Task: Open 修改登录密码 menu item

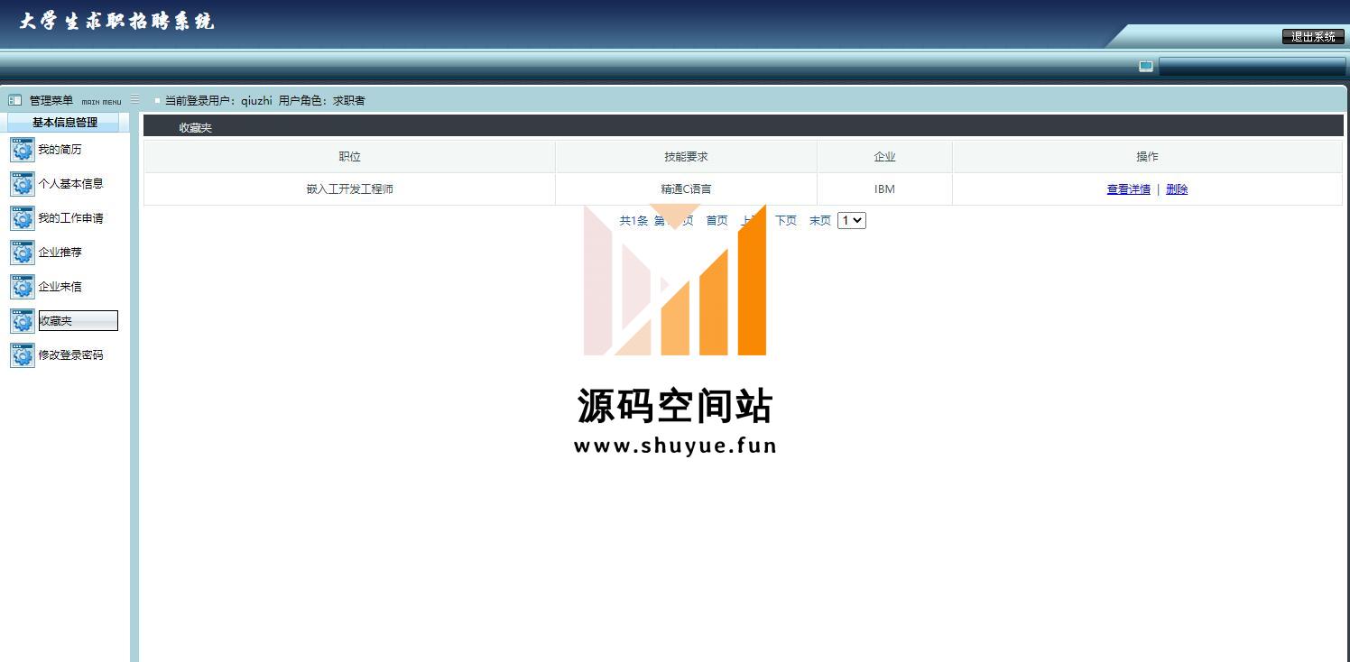Action: (70, 355)
